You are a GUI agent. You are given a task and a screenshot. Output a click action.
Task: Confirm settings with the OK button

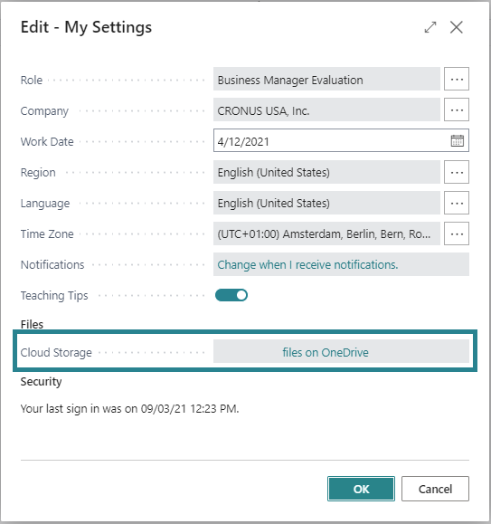click(x=361, y=489)
